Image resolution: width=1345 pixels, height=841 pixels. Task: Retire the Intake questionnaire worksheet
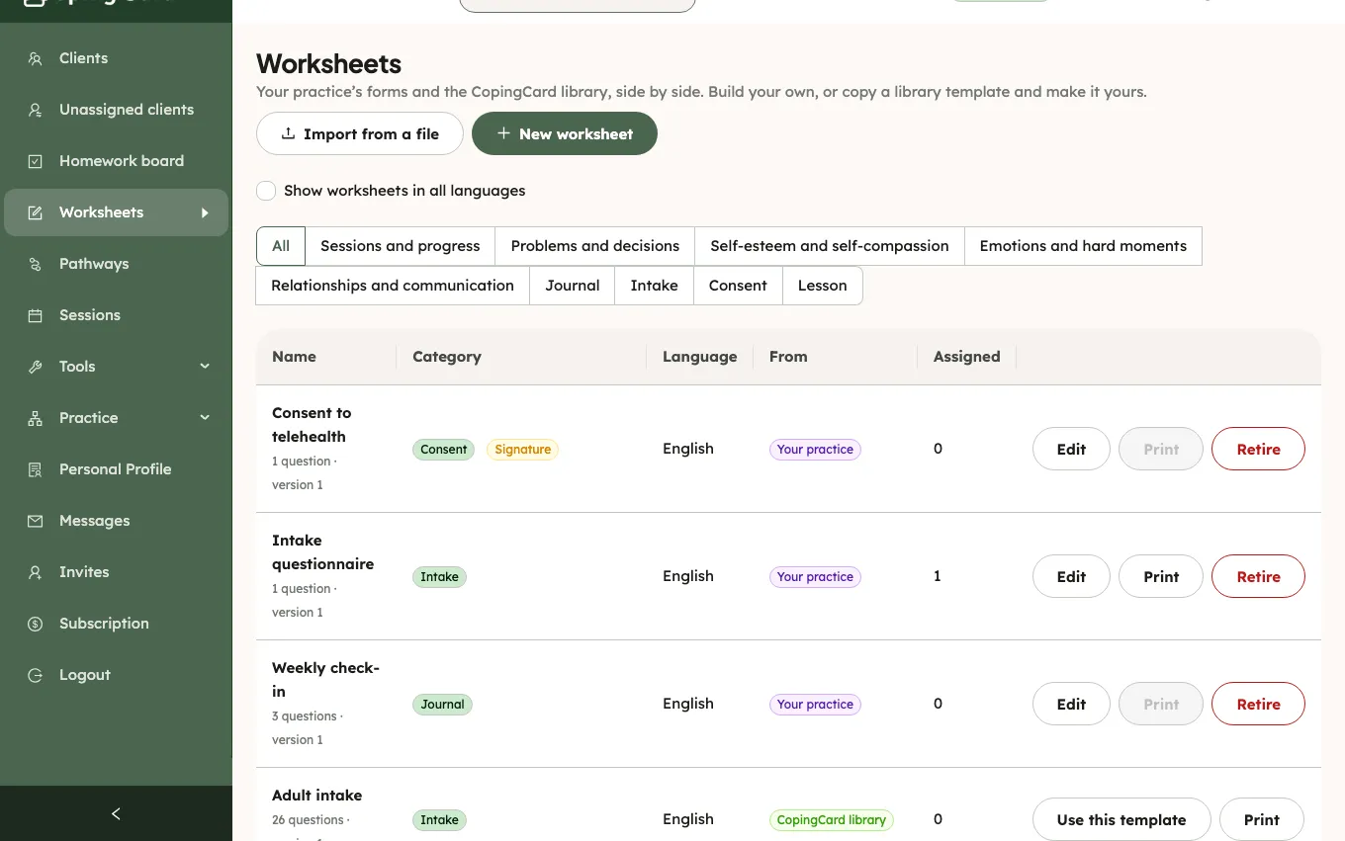(x=1258, y=576)
